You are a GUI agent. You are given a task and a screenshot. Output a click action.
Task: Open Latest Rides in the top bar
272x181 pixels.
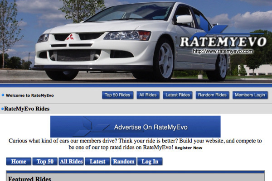178,95
